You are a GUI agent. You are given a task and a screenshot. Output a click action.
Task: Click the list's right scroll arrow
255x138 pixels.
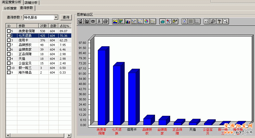point(69,135)
